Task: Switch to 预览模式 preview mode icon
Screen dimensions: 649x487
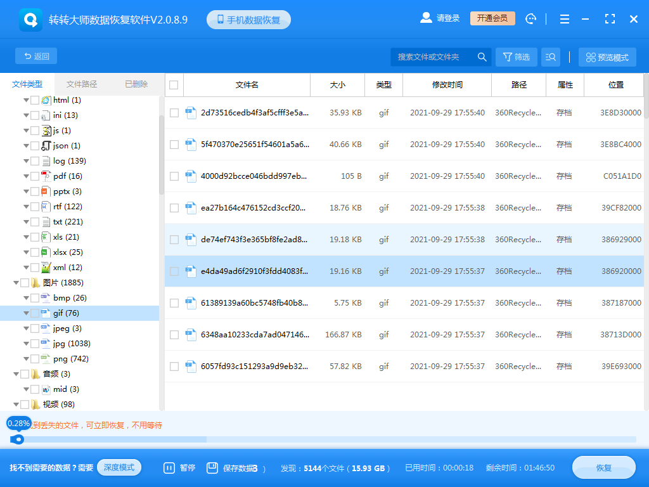Action: 590,56
